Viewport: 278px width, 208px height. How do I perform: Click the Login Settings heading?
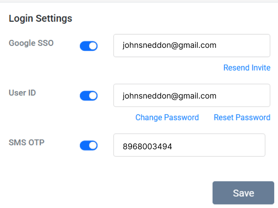coord(40,19)
